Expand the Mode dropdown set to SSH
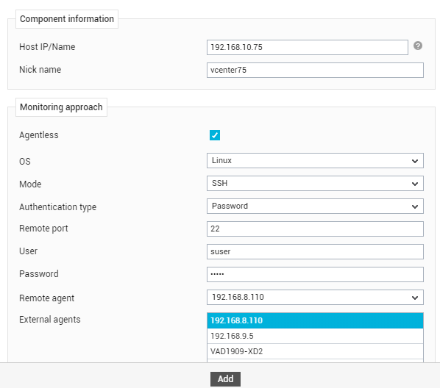This screenshot has width=440, height=388. point(315,184)
